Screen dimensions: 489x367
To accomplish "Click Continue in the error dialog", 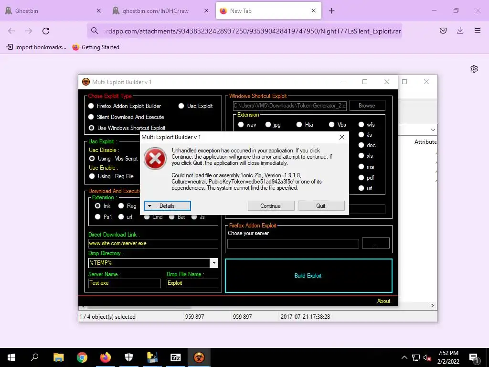I will [271, 206].
